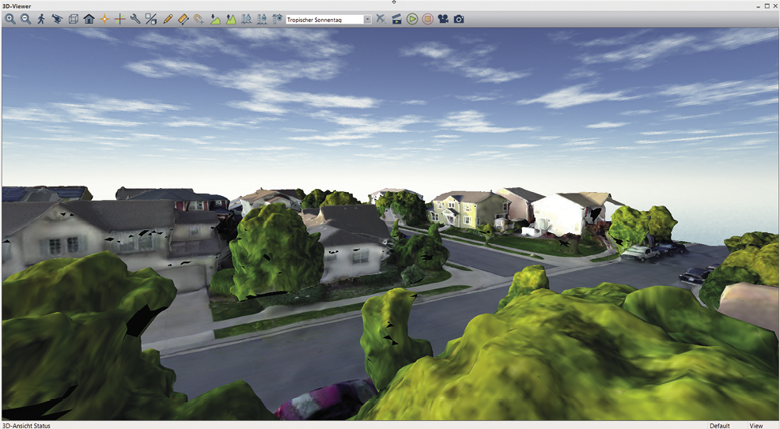Raise terrain with the up-arrow hill icon
This screenshot has width=780, height=429.
coord(231,20)
